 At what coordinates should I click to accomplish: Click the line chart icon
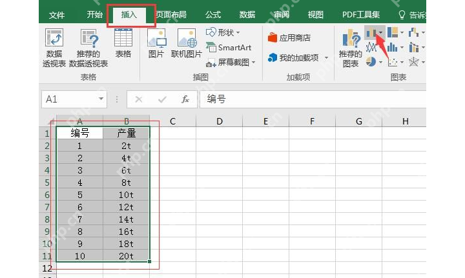tap(371, 47)
